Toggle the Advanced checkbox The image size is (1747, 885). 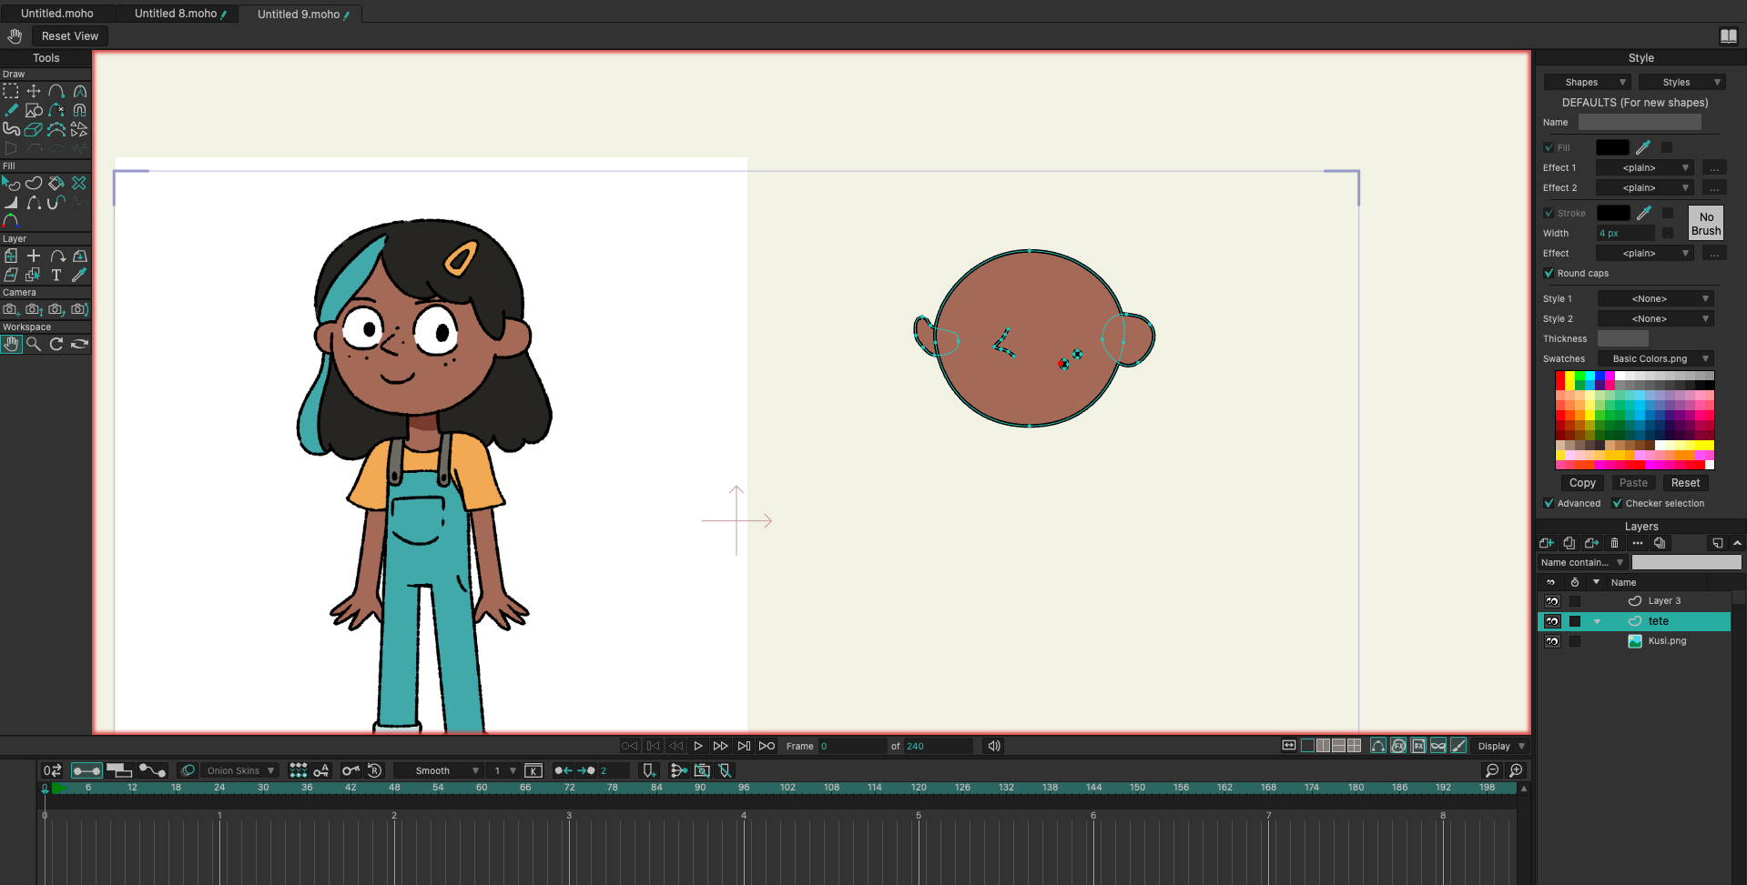coord(1549,503)
